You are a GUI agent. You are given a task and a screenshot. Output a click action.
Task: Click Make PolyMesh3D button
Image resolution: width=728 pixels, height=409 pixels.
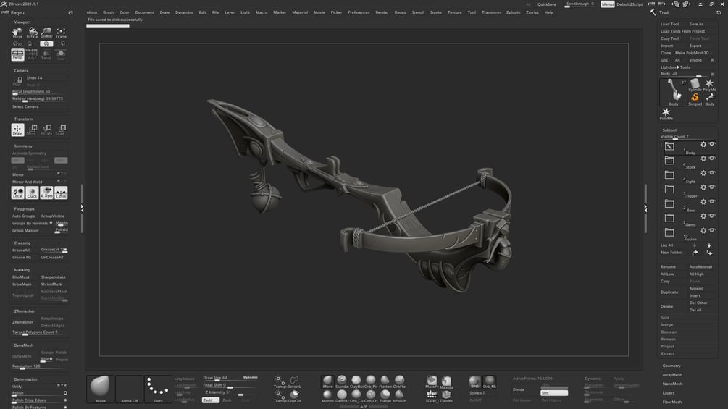pos(691,53)
